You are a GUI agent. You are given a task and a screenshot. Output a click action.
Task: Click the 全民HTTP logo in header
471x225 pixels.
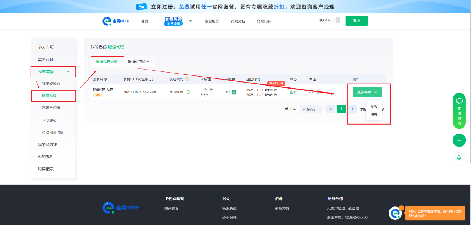(116, 21)
